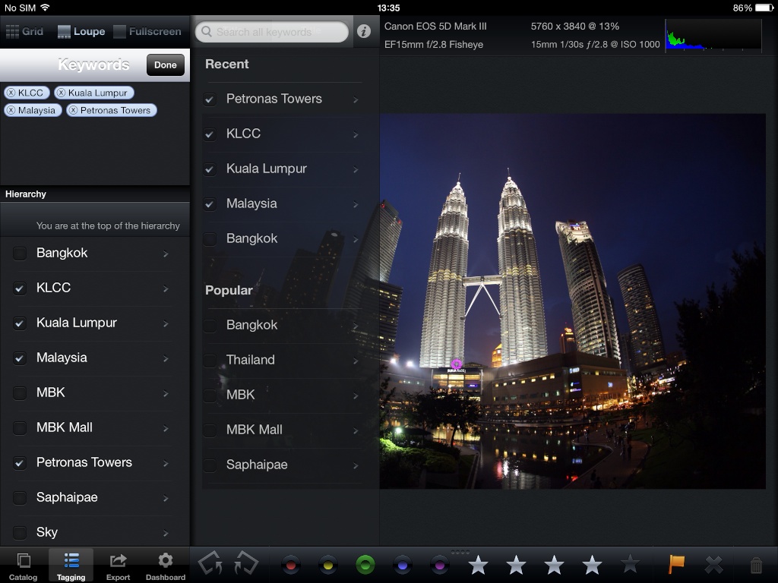This screenshot has height=583, width=778.
Task: Set a four star rating
Action: coord(592,565)
